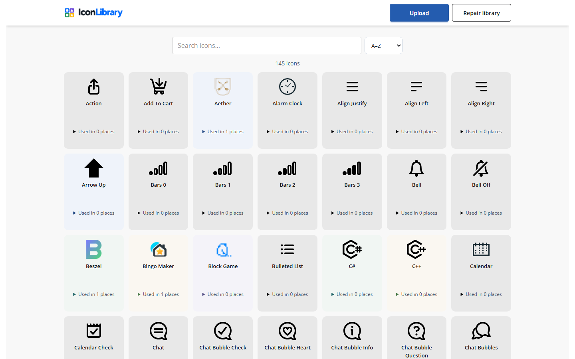Click the Chat Bubble Heart icon
This screenshot has width=575, height=359.
pyautogui.click(x=287, y=331)
